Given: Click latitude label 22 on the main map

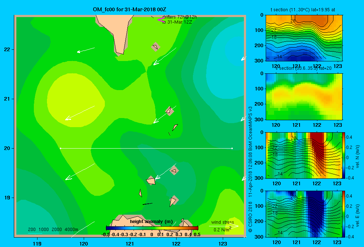Looking at the screenshot, I should (x=7, y=49).
